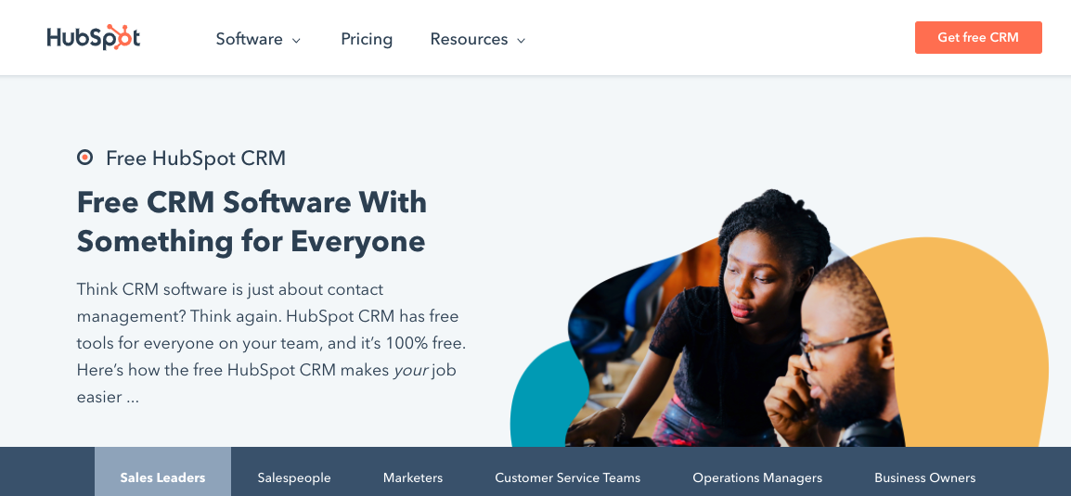Click the Get free CRM button
The image size is (1071, 496).
978,37
